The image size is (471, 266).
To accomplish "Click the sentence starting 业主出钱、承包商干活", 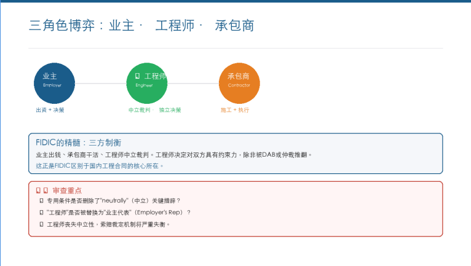I will pos(174,155).
